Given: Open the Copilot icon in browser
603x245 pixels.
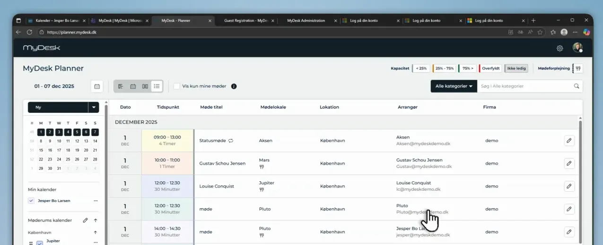Looking at the screenshot, I should [x=586, y=32].
